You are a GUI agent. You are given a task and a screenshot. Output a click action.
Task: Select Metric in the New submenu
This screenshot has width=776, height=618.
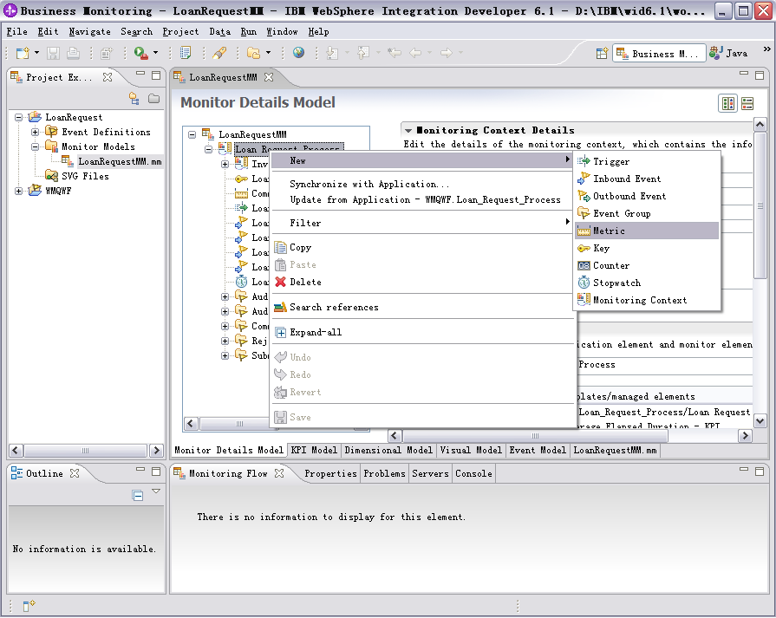[647, 231]
